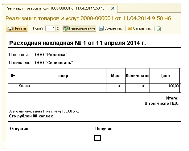Click the page preview icon after Отправить
Image resolution: width=189 pixels, height=151 pixels.
[x=159, y=29]
